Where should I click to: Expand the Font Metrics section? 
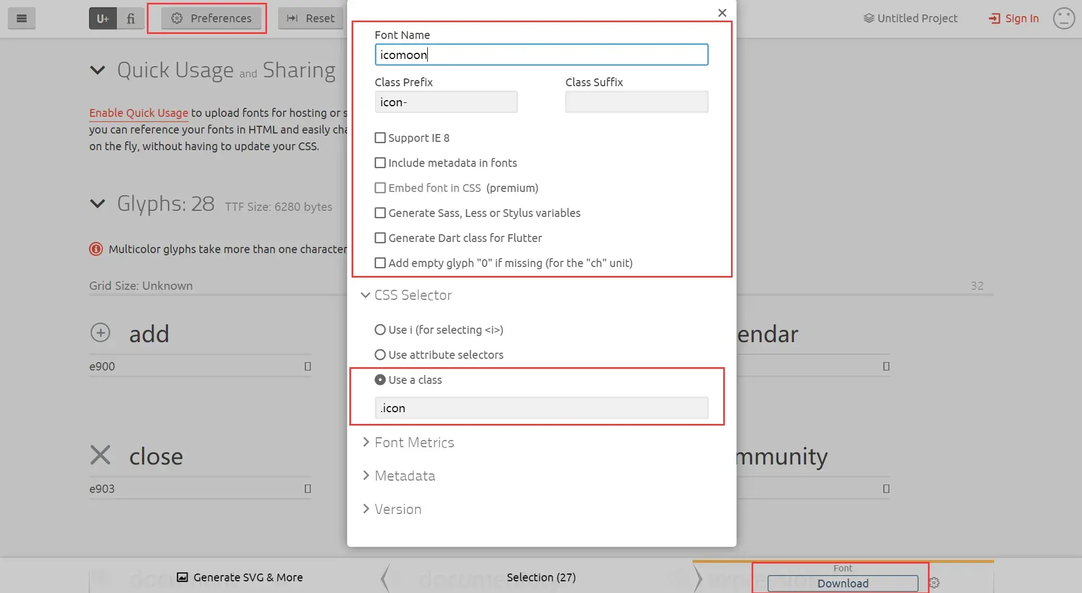click(x=408, y=442)
